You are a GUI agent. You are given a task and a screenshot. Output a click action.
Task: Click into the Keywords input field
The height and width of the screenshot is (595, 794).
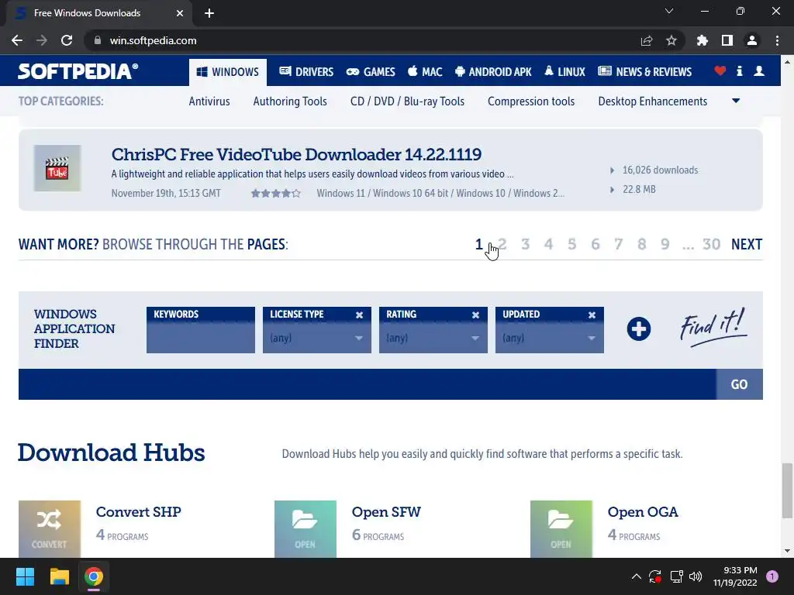(201, 338)
